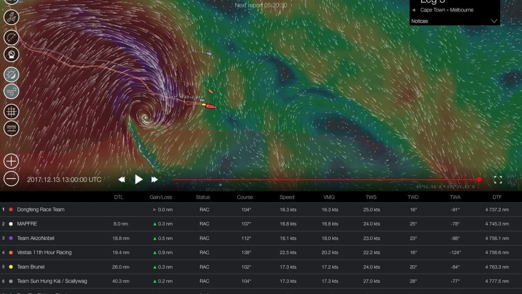522x294 pixels.
Task: Click Dongfeng DTF value 4 737.2 nm
Action: click(497, 210)
